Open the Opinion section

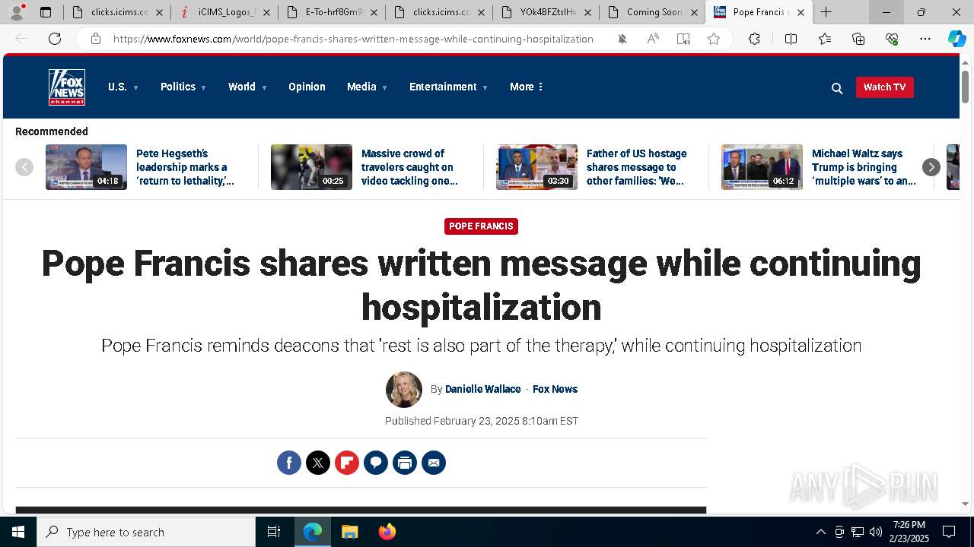(307, 87)
